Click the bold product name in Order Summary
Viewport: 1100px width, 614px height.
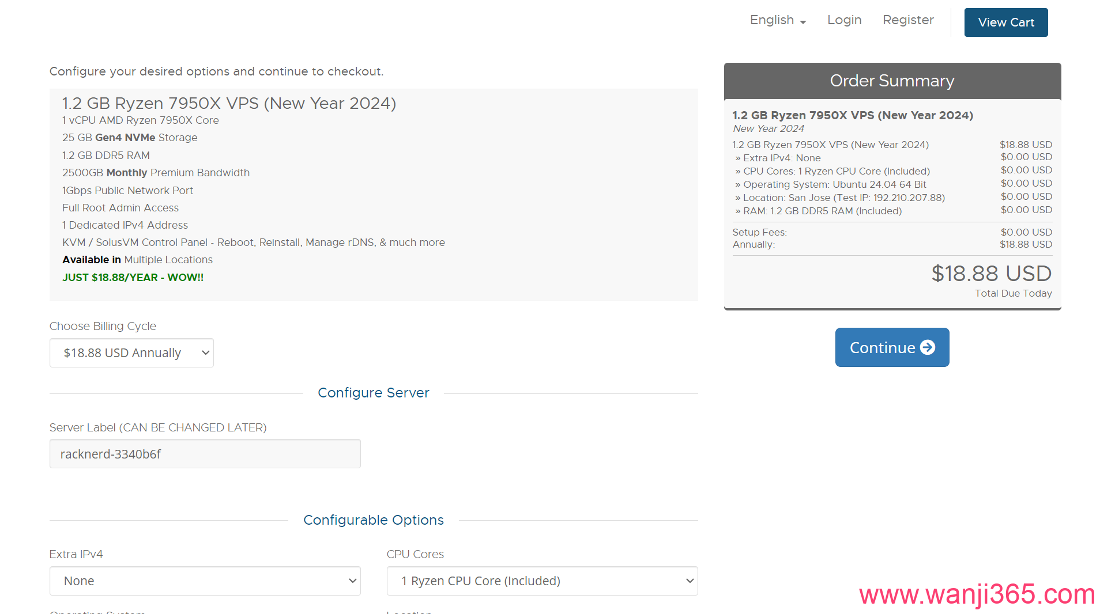click(852, 115)
